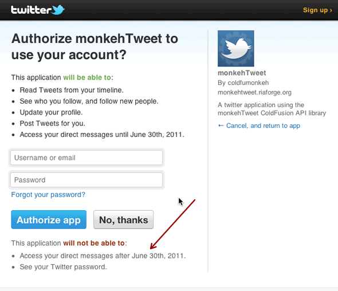The image size is (338, 291).
Task: Click the green 'will be able to' text
Action: (x=87, y=77)
